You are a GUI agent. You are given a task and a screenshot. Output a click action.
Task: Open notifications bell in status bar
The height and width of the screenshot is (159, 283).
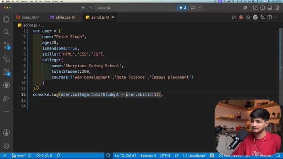[278, 155]
